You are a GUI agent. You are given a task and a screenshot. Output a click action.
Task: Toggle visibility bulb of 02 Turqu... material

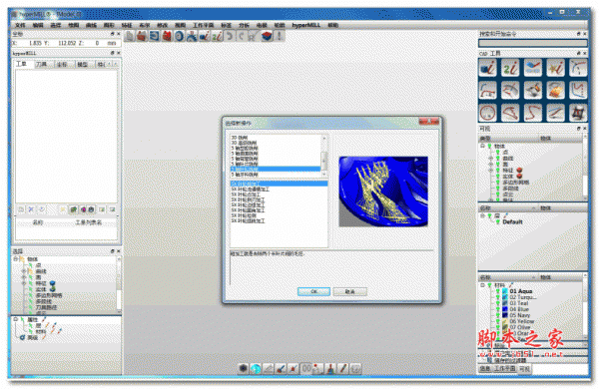pyautogui.click(x=498, y=297)
